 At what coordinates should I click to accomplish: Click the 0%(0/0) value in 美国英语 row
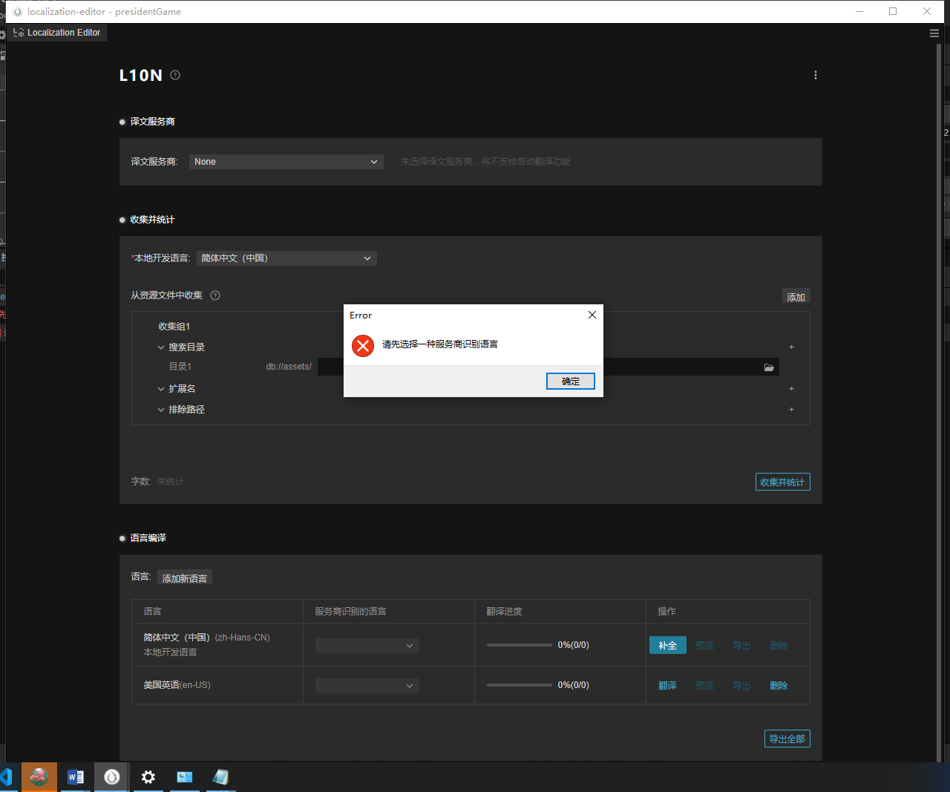(x=574, y=685)
